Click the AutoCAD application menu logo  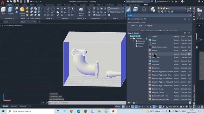(3, 3)
